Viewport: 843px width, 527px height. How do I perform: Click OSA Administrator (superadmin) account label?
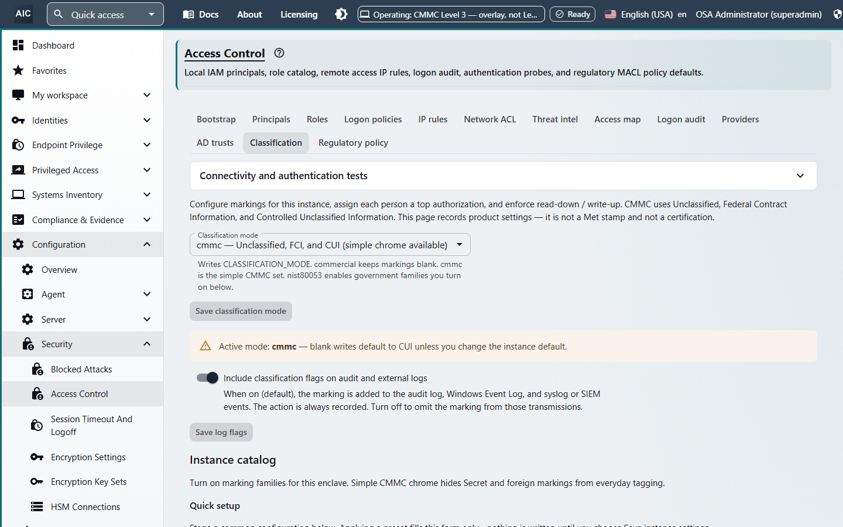click(759, 14)
